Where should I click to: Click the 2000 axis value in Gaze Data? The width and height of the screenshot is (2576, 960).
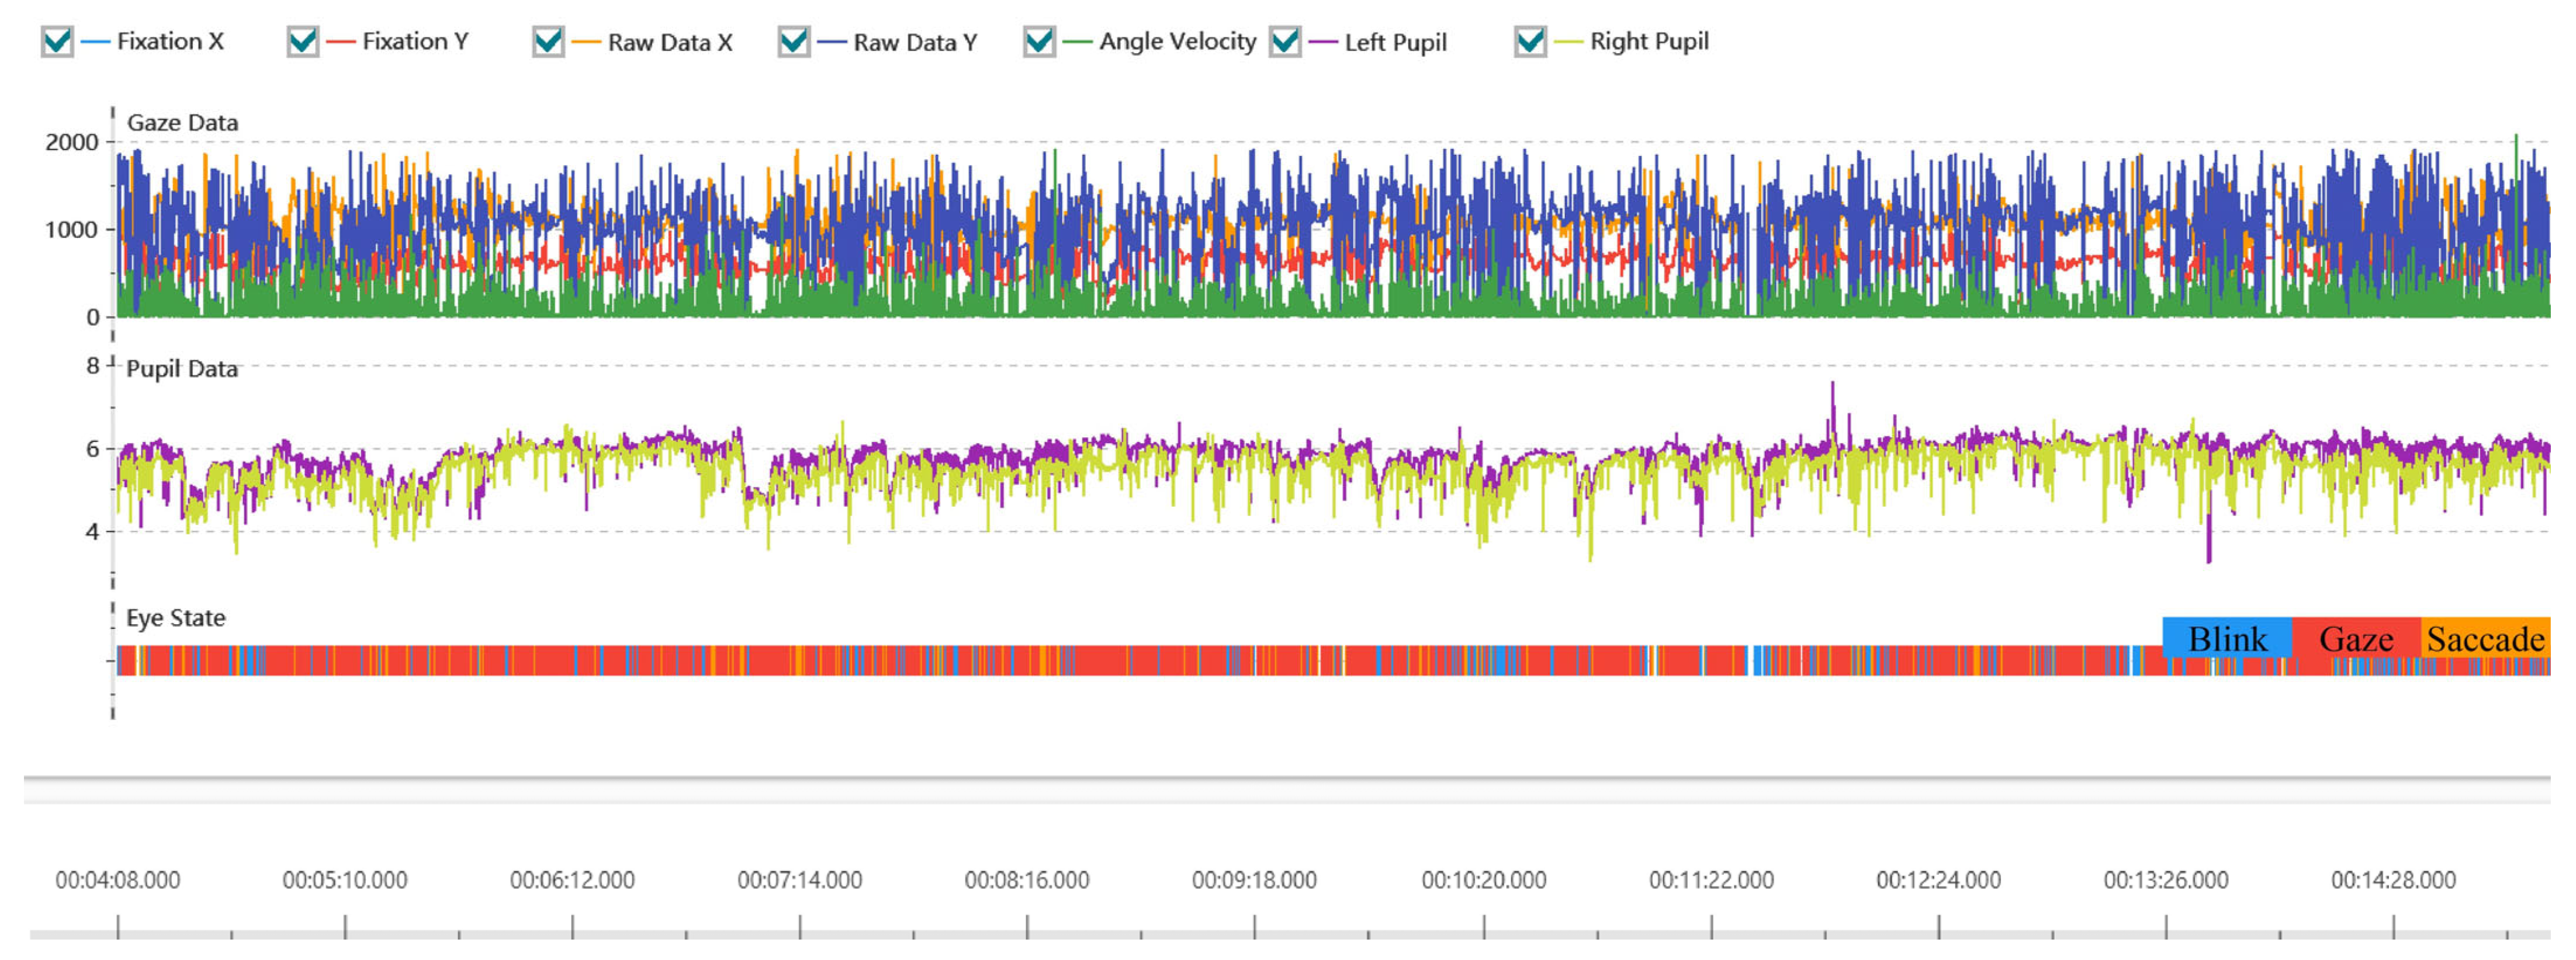point(72,143)
